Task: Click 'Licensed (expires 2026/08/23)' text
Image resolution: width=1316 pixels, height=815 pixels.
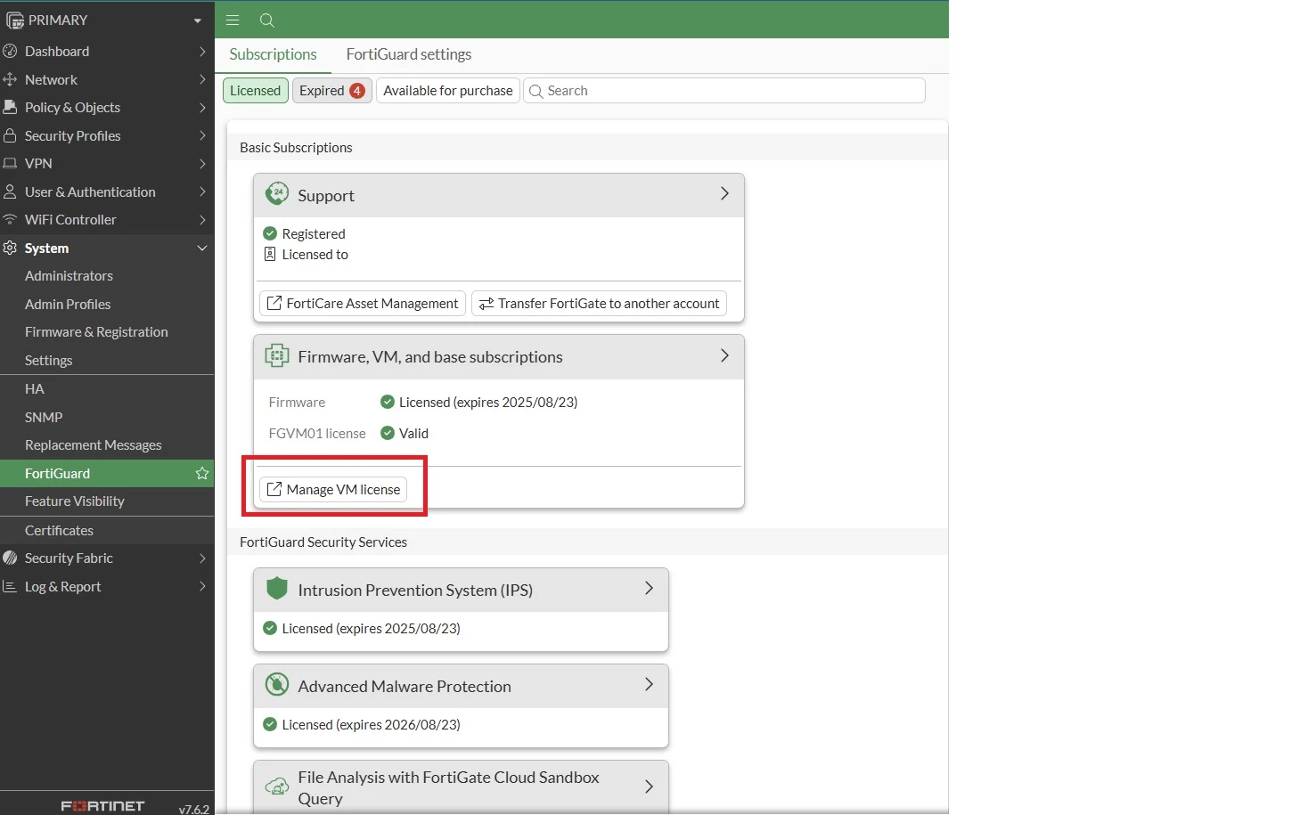Action: point(371,724)
